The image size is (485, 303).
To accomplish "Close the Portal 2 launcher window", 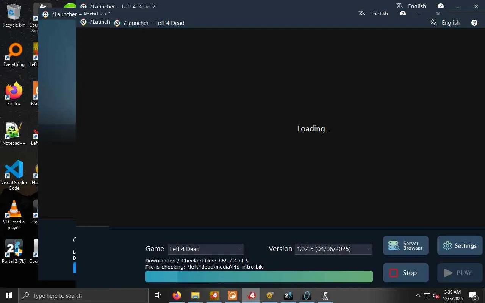I will pos(438,14).
